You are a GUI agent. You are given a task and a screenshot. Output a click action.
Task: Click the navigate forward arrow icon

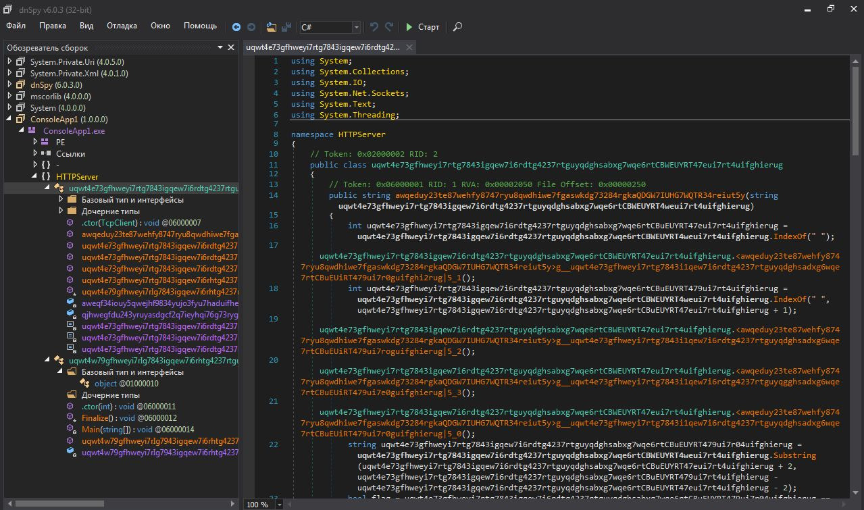point(251,27)
